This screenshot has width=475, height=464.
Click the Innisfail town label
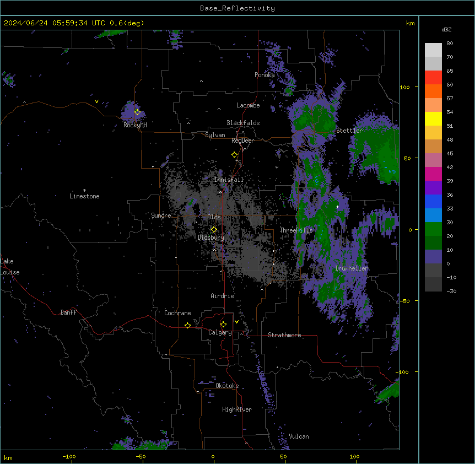229,180
